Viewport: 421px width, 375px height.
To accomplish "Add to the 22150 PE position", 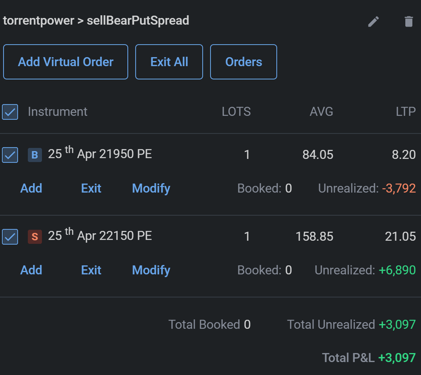I will 31,270.
